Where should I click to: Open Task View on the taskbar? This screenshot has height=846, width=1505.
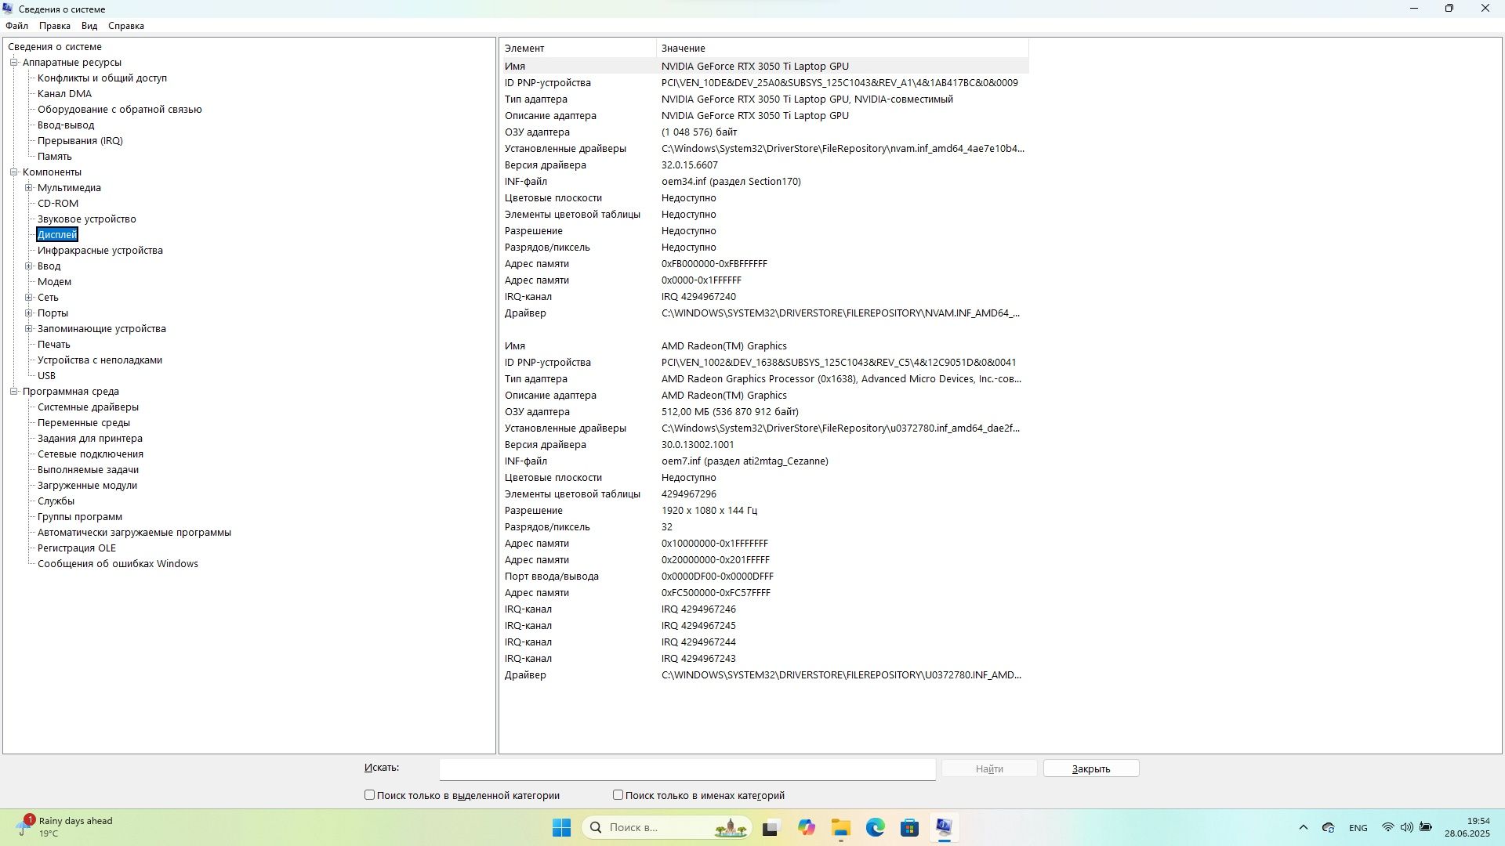(771, 828)
